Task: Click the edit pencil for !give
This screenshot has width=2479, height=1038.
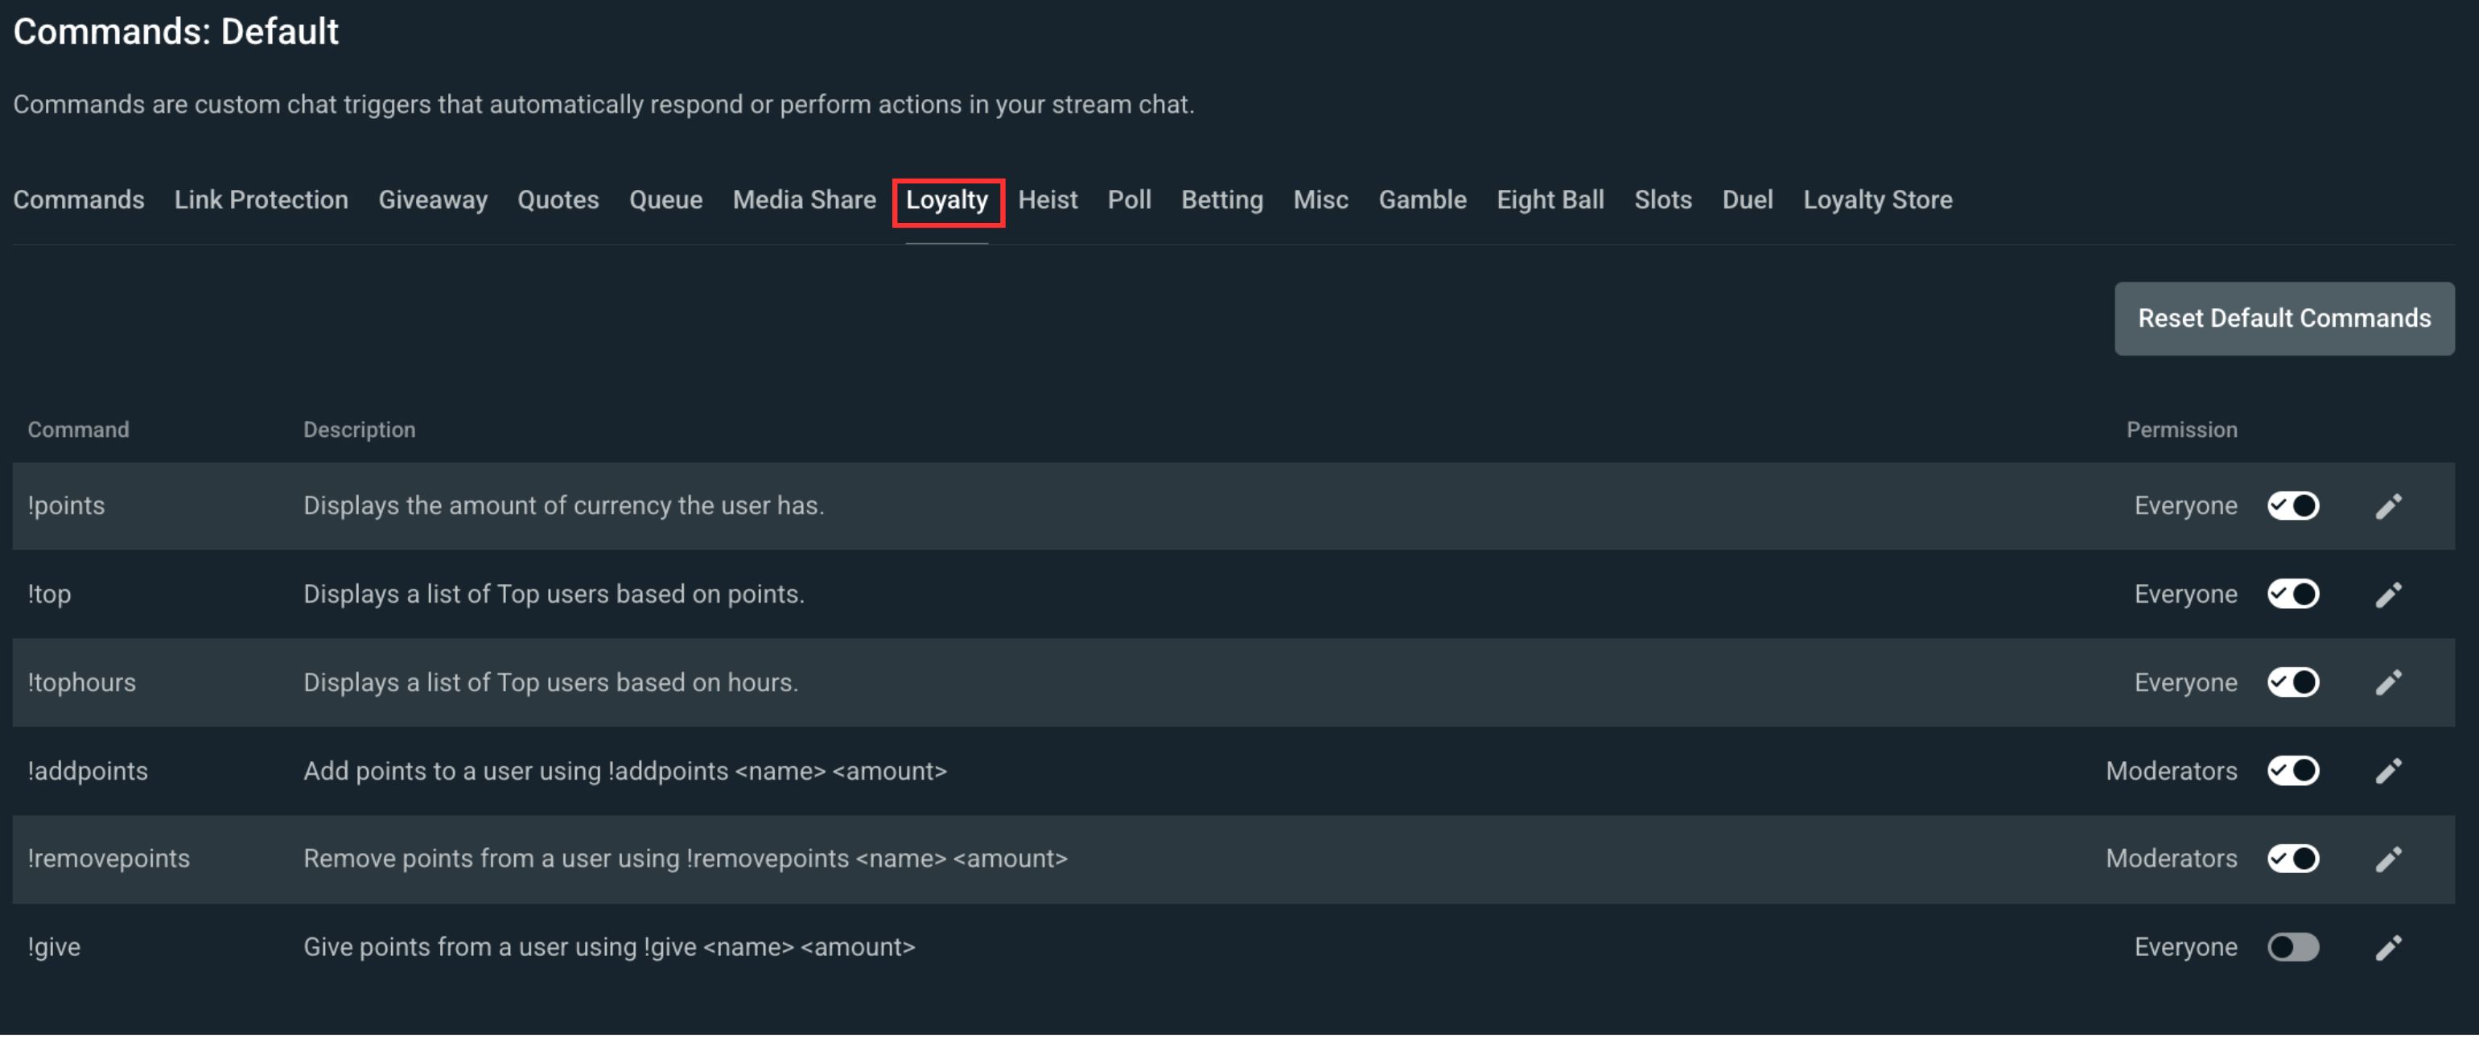Action: click(2389, 948)
